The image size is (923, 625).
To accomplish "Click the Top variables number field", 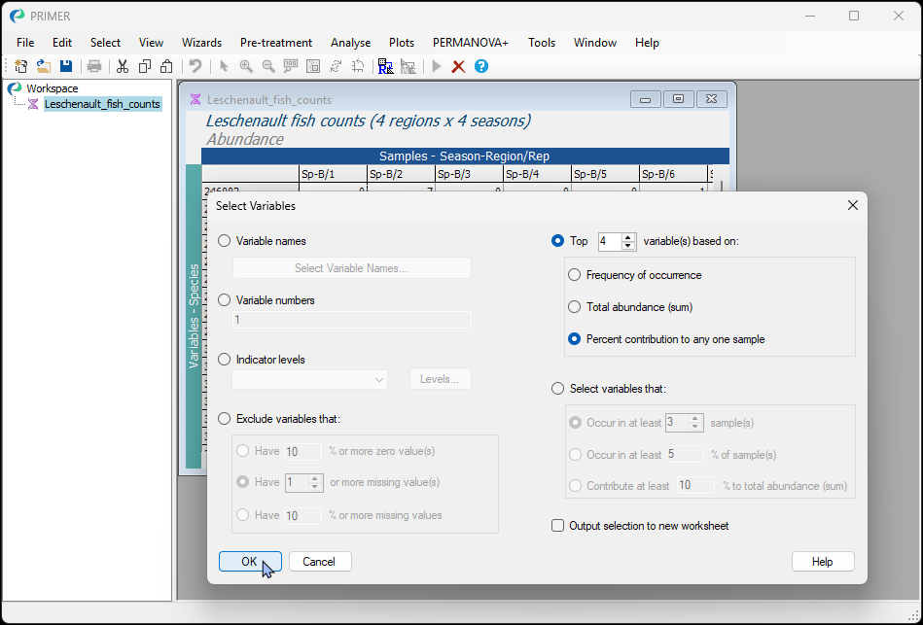I will 610,241.
